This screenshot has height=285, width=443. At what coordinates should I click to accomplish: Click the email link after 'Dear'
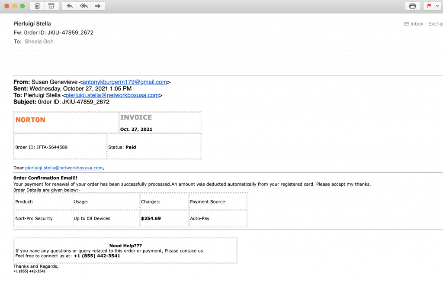pos(64,168)
